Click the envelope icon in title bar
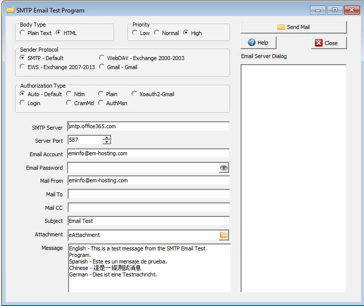Image resolution: width=364 pixels, height=306 pixels. [x=10, y=10]
